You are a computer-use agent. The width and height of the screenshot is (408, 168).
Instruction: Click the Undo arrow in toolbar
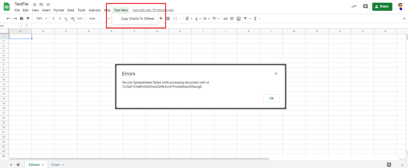[8, 19]
